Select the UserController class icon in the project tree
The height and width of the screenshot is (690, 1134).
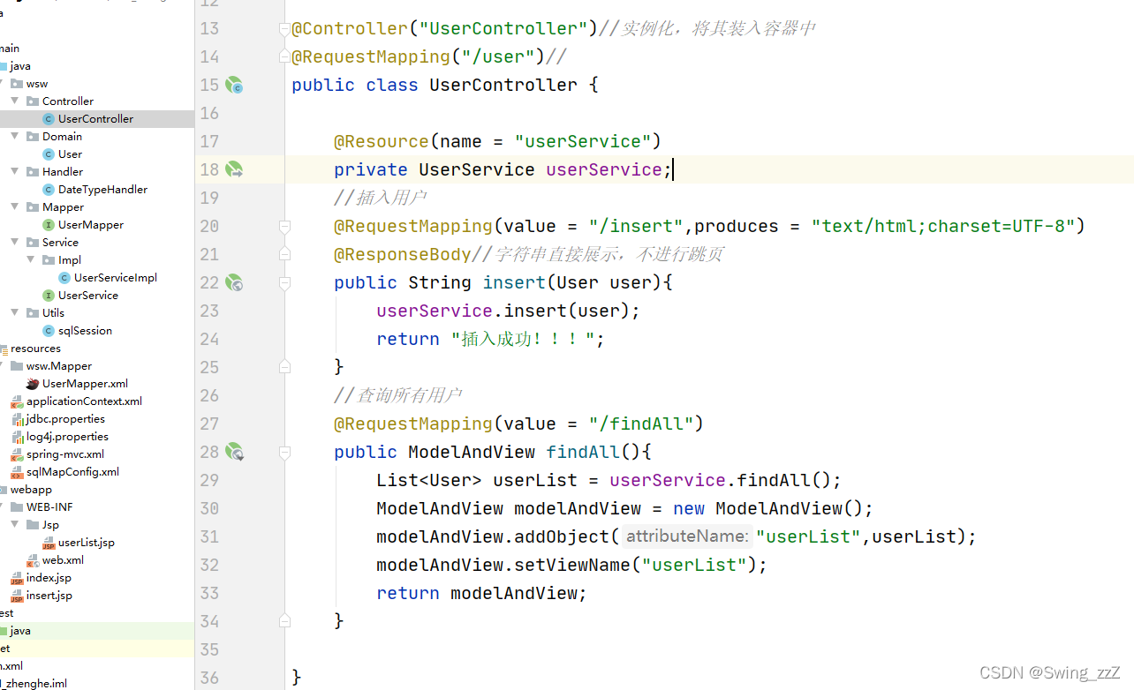click(49, 119)
